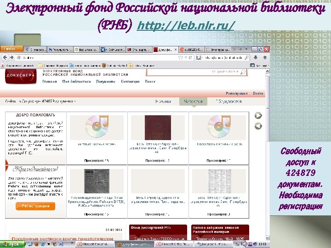Show previous documents with the left carousel arrow
The width and height of the screenshot is (331, 248).
tap(258, 126)
